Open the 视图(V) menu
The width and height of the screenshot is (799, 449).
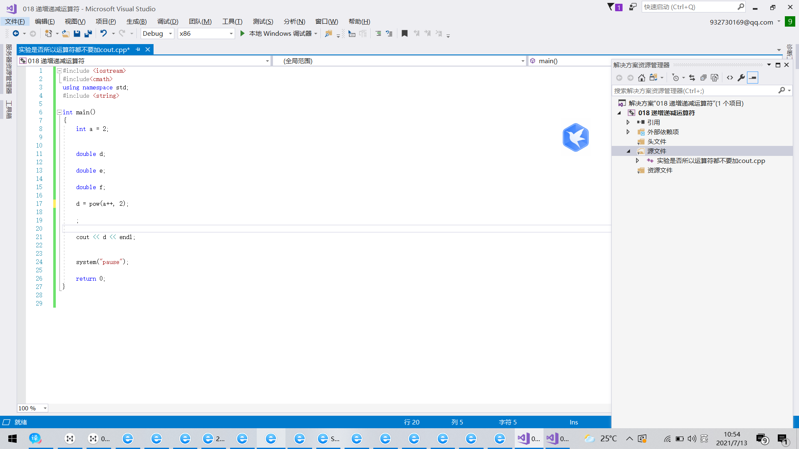tap(75, 22)
